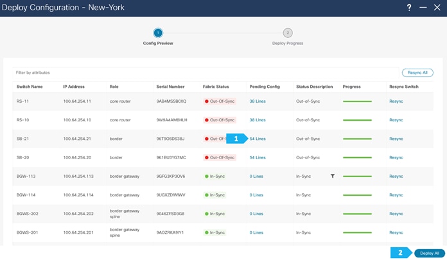
Task: Click IP address 100.64.254.113
Action: tap(78, 176)
